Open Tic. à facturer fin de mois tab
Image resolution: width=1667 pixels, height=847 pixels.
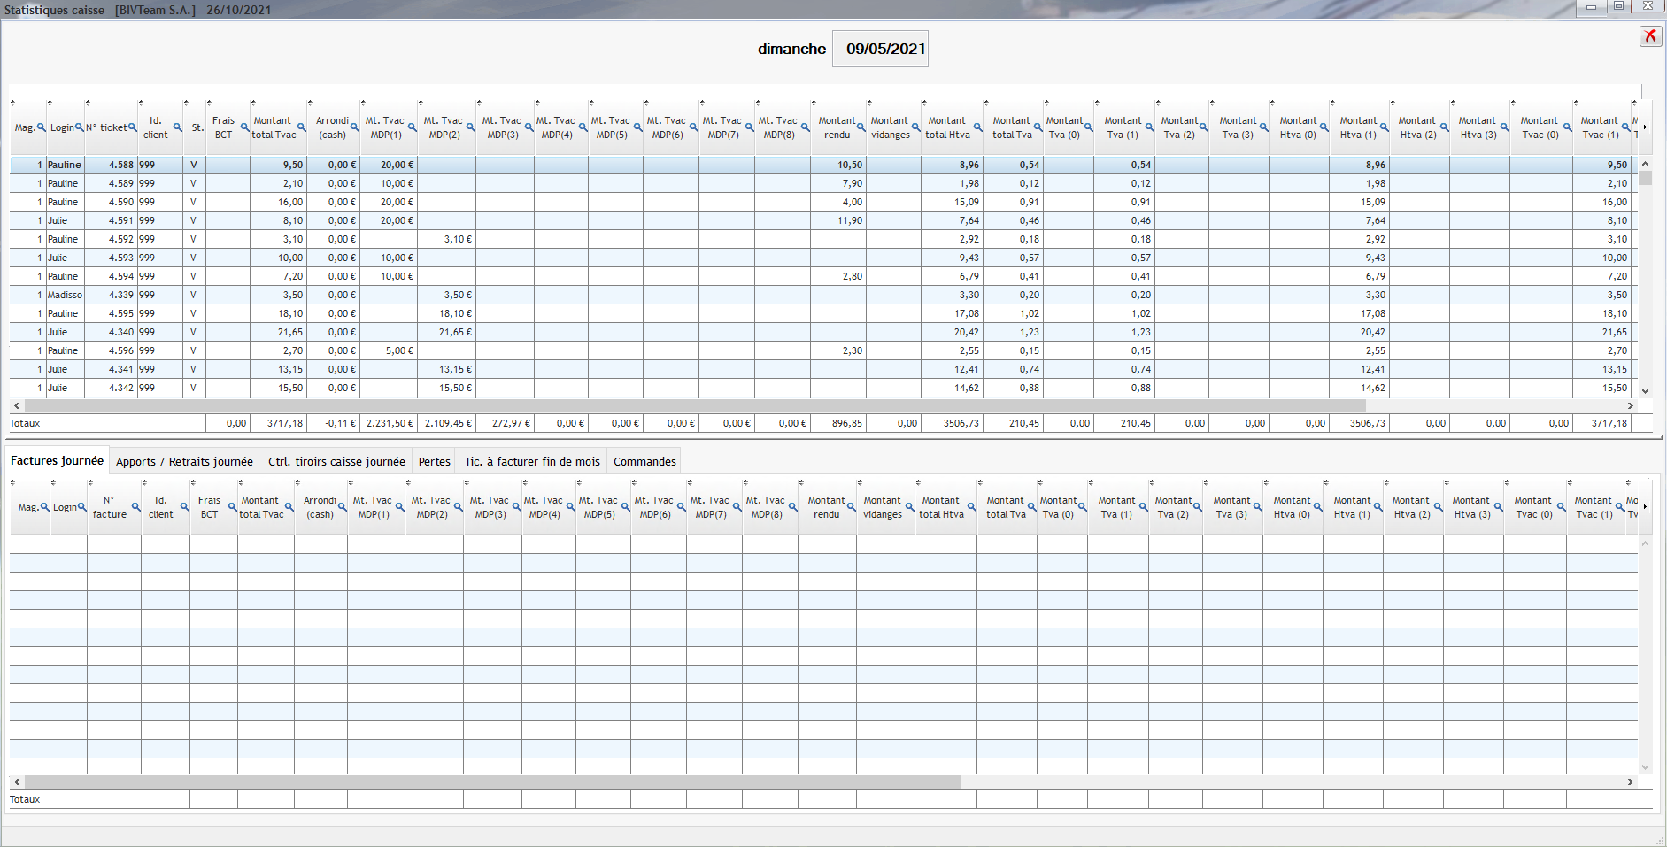(x=532, y=461)
